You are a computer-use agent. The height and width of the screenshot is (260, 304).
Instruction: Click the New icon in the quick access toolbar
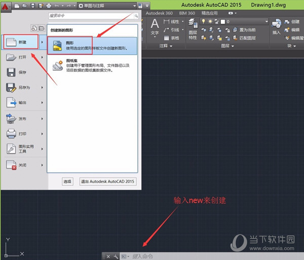click(x=17, y=6)
